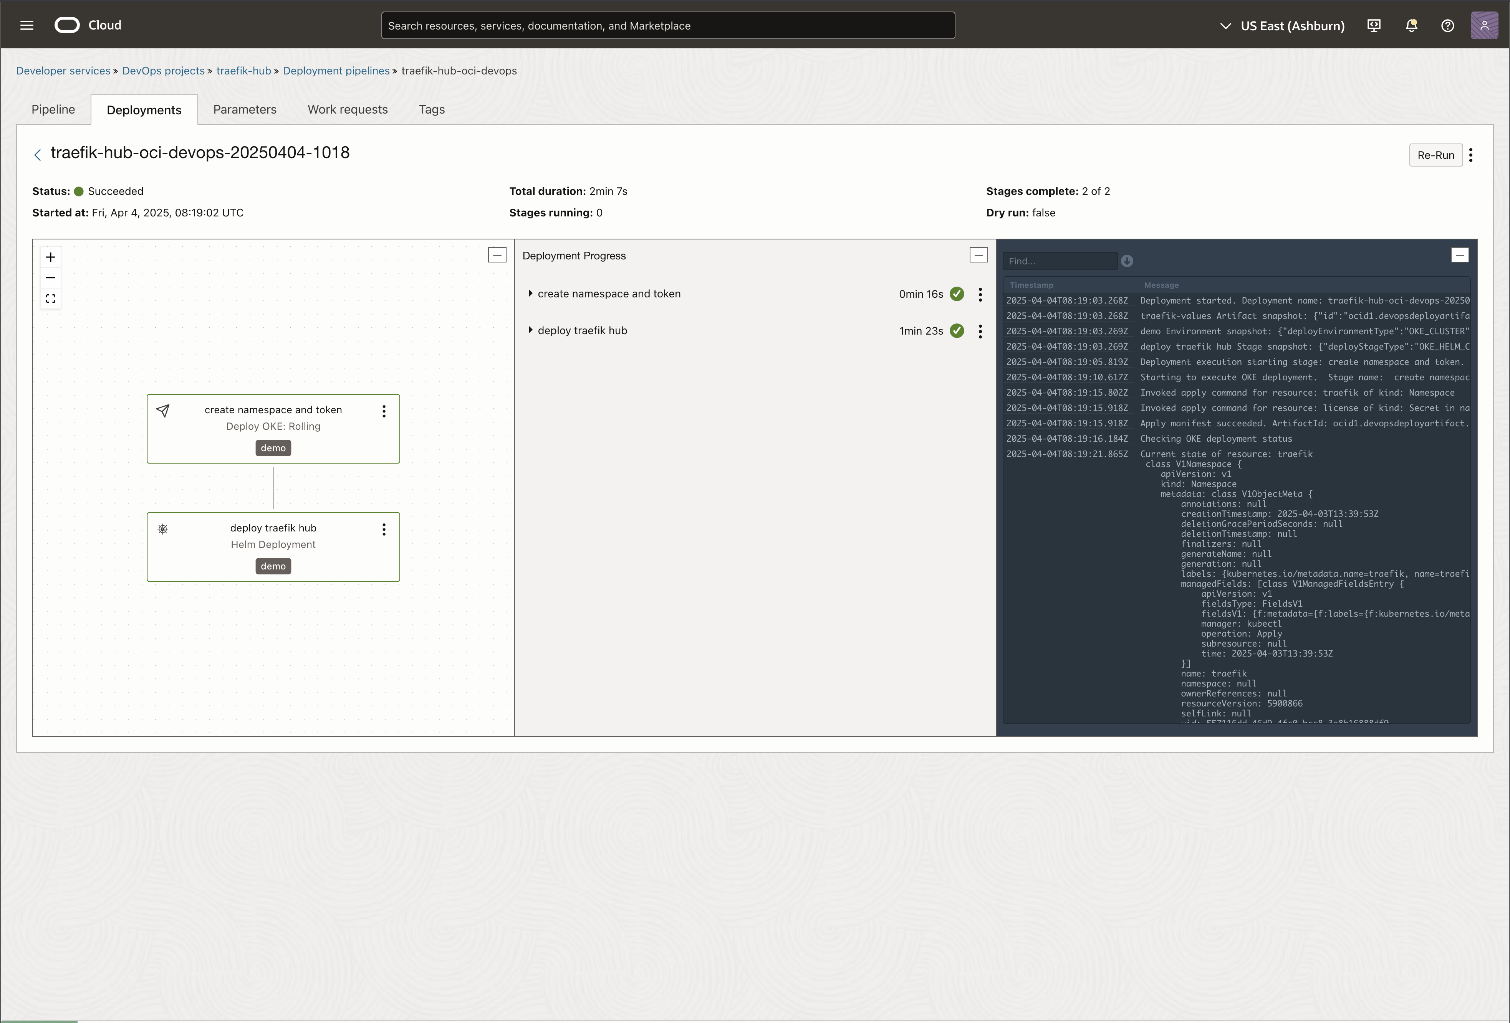The height and width of the screenshot is (1023, 1510).
Task: Go back using the left chevron
Action: point(38,155)
